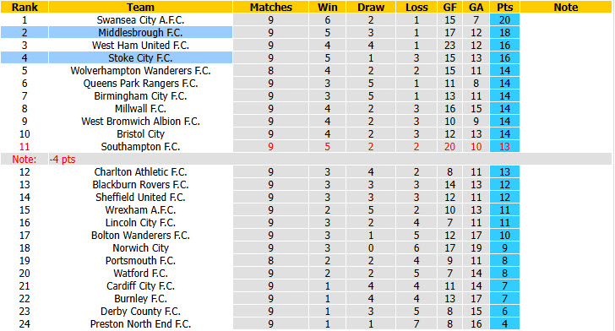Click the Note column header
Image resolution: width=615 pixels, height=331 pixels.
(566, 7)
